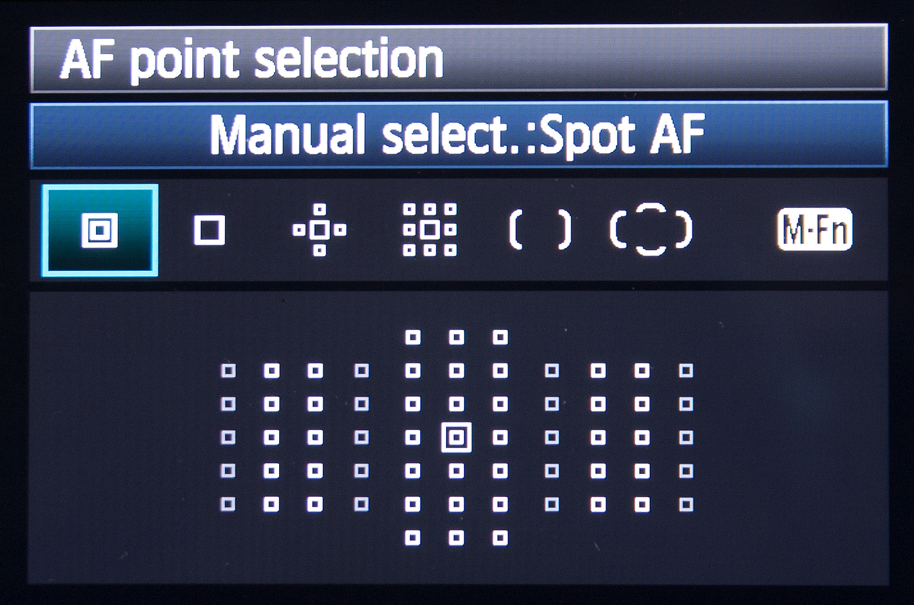Select the bottom-middle AF point of the grid
The image size is (914, 605).
click(456, 538)
